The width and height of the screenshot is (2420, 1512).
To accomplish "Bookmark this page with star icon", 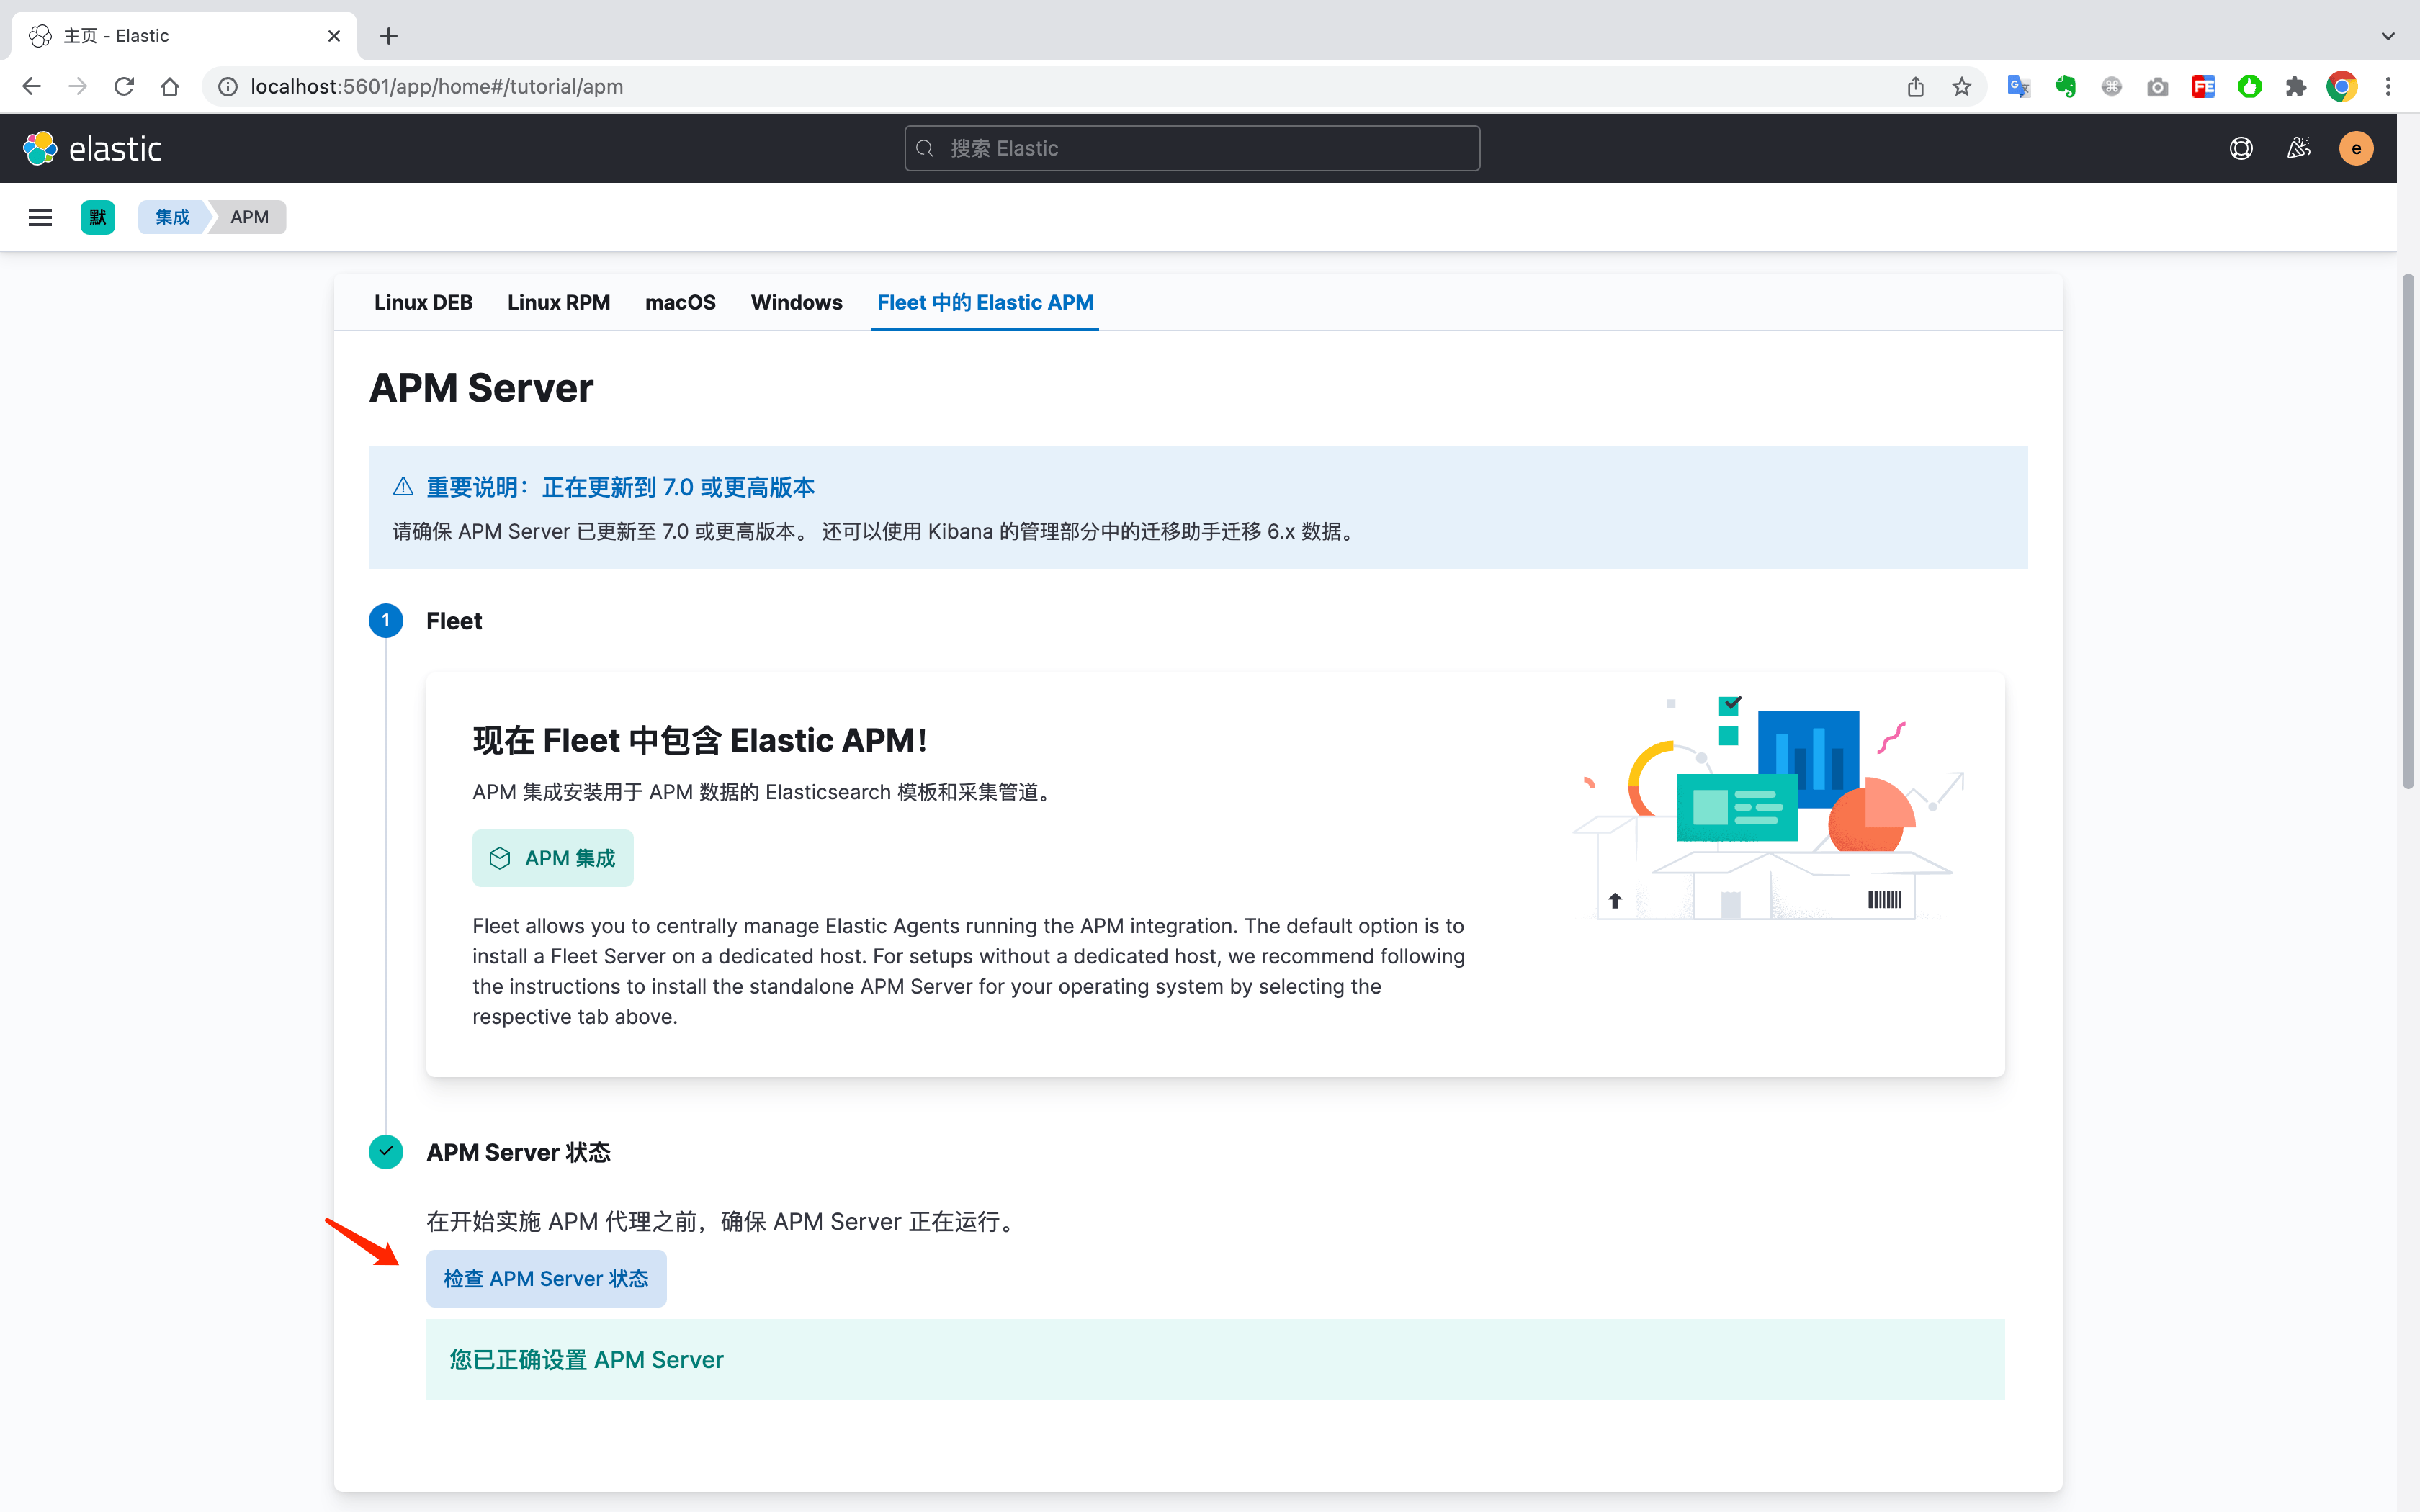I will [x=1961, y=87].
